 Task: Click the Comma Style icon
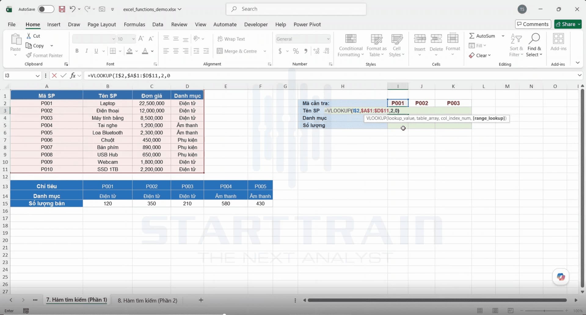point(306,51)
